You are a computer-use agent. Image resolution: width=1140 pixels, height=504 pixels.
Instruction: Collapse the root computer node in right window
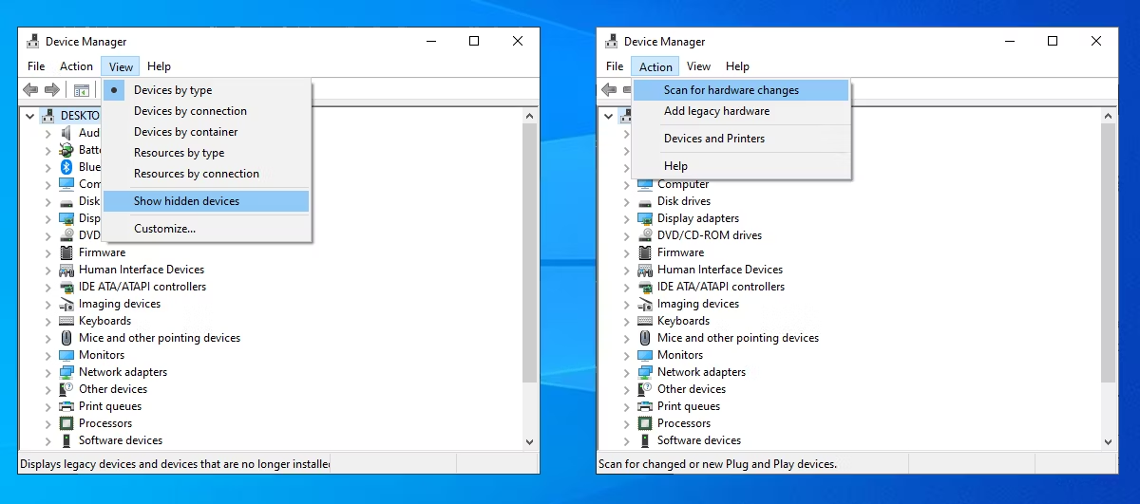click(608, 116)
